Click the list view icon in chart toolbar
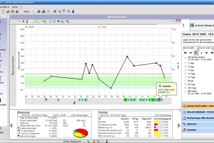The image size is (214, 143). [54, 21]
